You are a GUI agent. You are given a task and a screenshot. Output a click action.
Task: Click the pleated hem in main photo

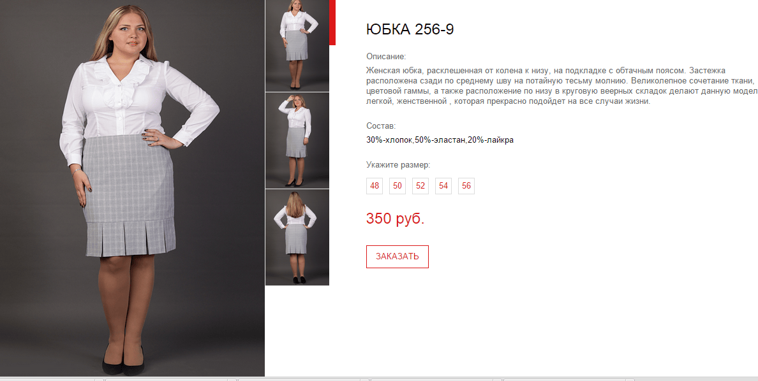(x=131, y=238)
